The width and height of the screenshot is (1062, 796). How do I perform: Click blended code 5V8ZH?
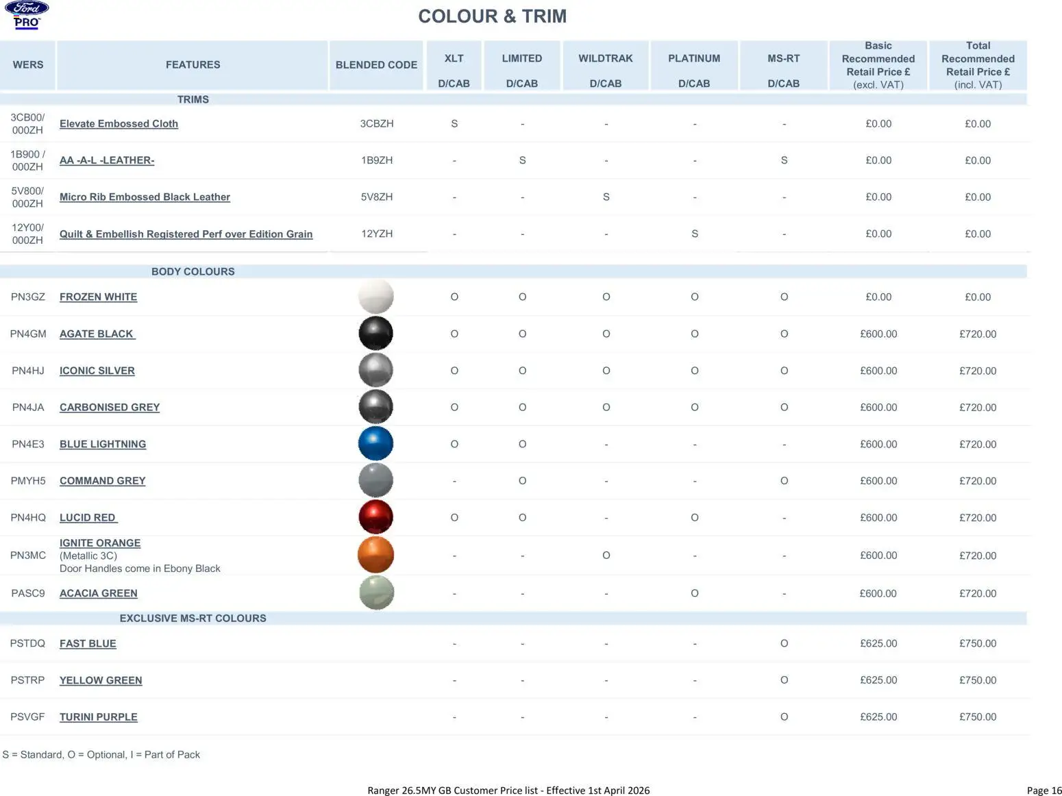tap(377, 197)
